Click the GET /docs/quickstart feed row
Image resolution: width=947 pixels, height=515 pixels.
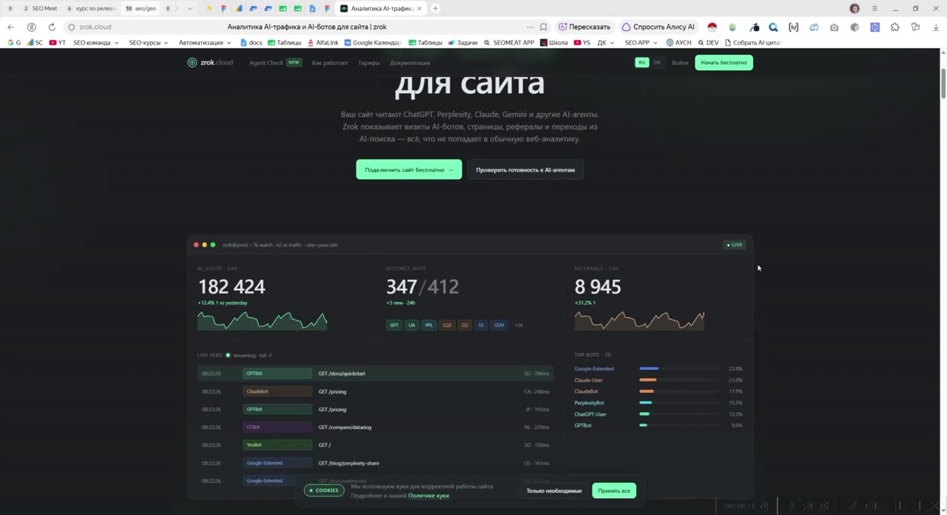(375, 374)
